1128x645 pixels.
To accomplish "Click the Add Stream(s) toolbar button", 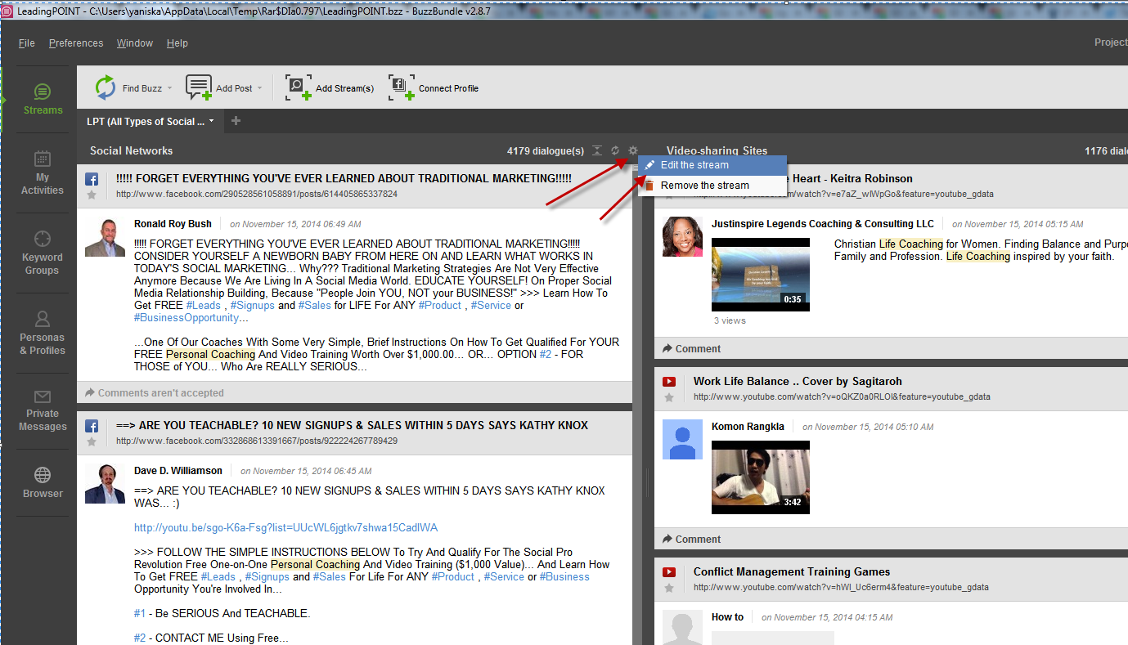I will click(x=330, y=88).
